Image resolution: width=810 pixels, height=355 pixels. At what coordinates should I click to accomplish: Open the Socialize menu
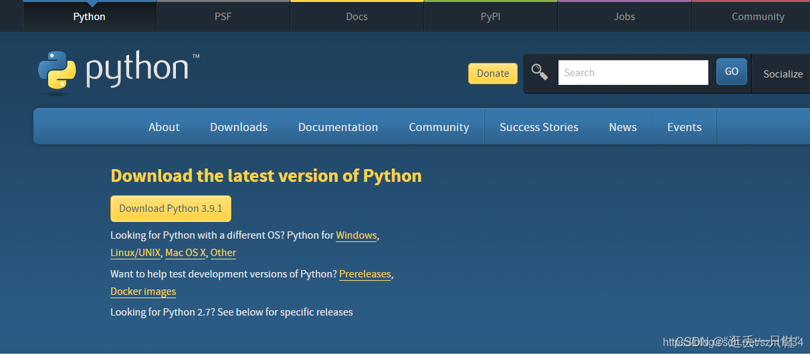tap(782, 74)
